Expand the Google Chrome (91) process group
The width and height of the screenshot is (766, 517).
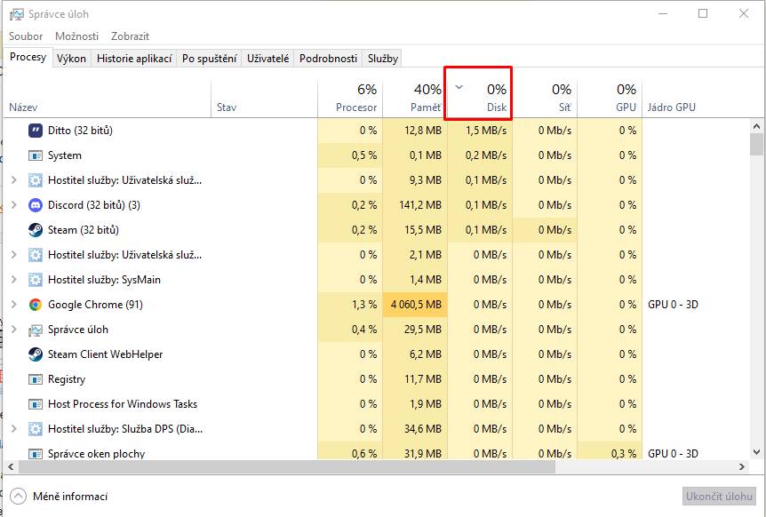coord(14,305)
